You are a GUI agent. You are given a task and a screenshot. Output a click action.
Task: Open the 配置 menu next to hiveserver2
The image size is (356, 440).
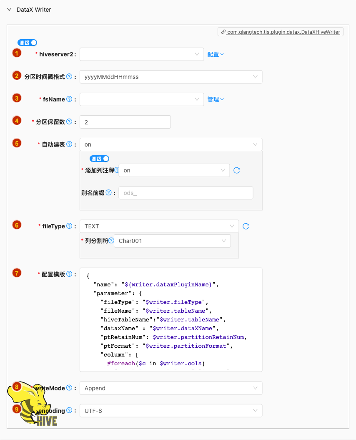[216, 54]
